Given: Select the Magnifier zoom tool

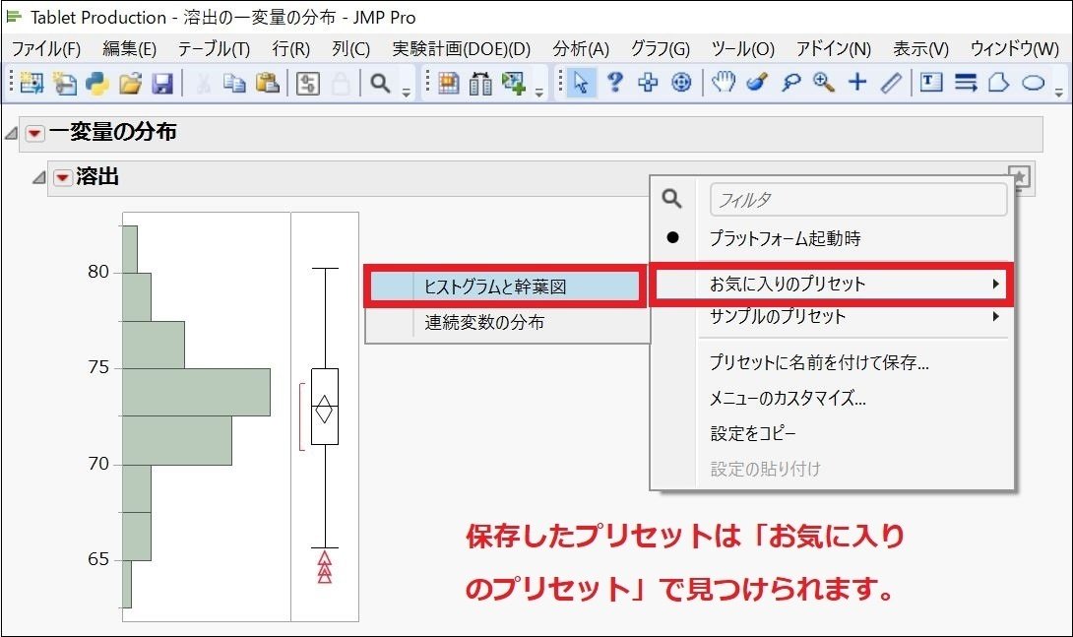Looking at the screenshot, I should (x=824, y=83).
